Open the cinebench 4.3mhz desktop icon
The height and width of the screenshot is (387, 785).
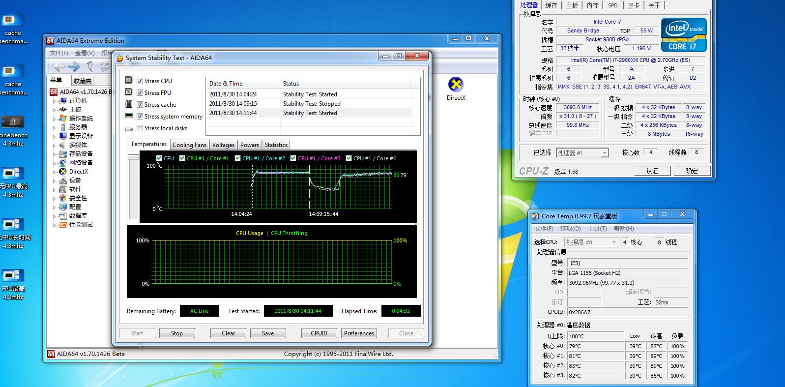pos(13,122)
